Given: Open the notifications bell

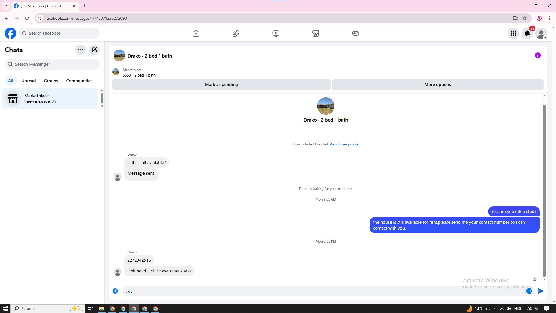Looking at the screenshot, I should [x=527, y=33].
